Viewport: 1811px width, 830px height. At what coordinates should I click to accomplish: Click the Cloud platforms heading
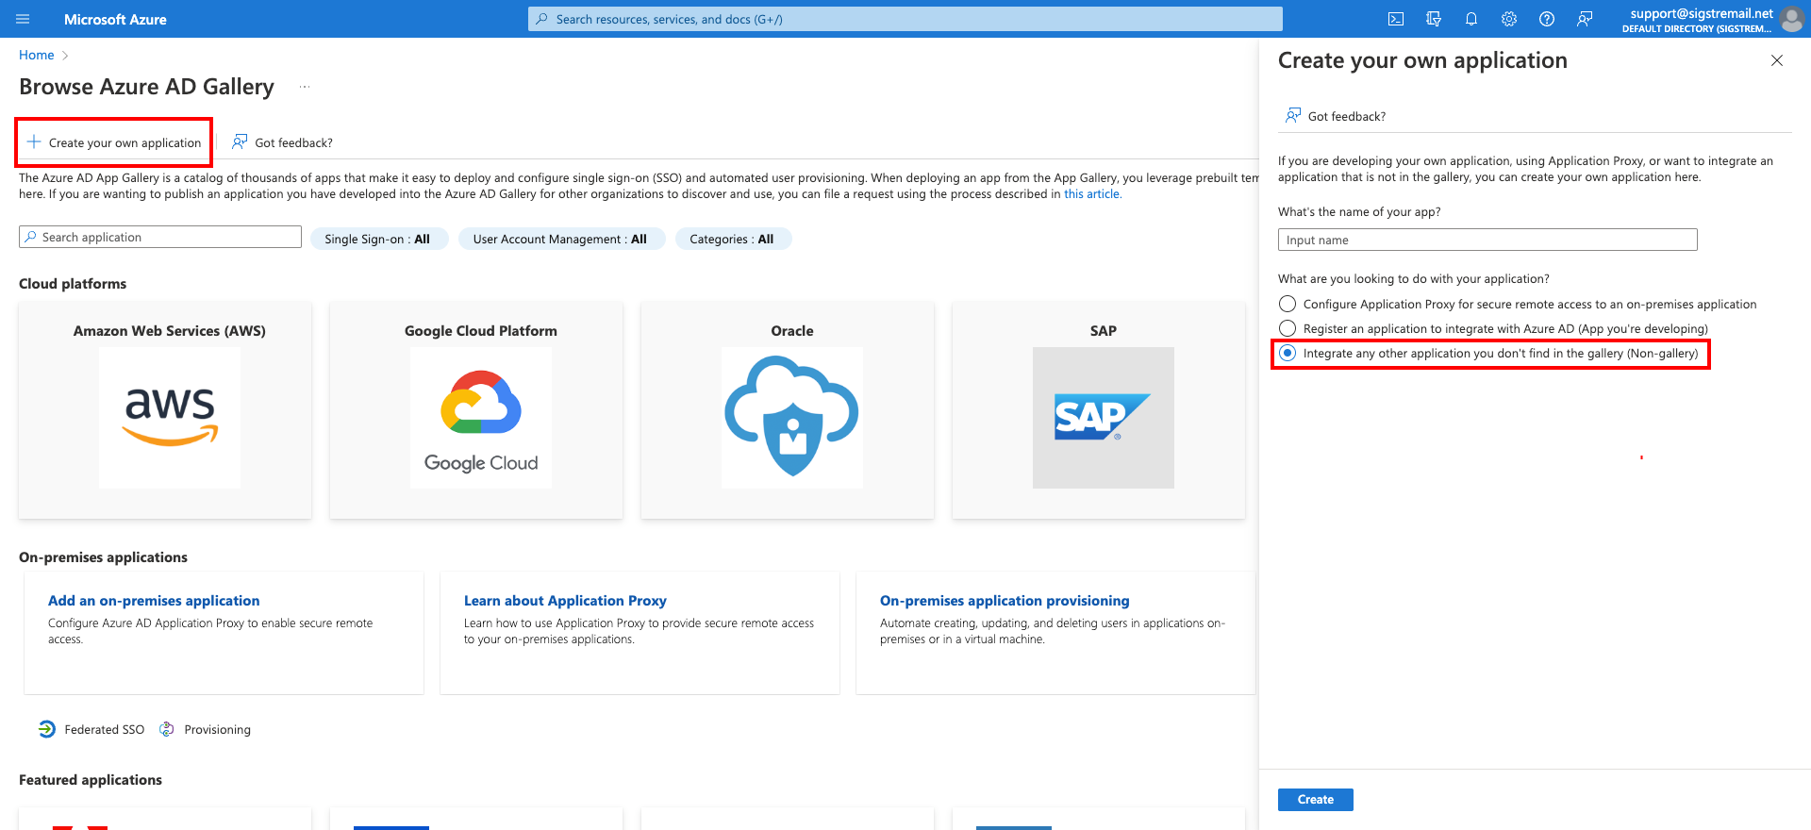click(x=73, y=284)
